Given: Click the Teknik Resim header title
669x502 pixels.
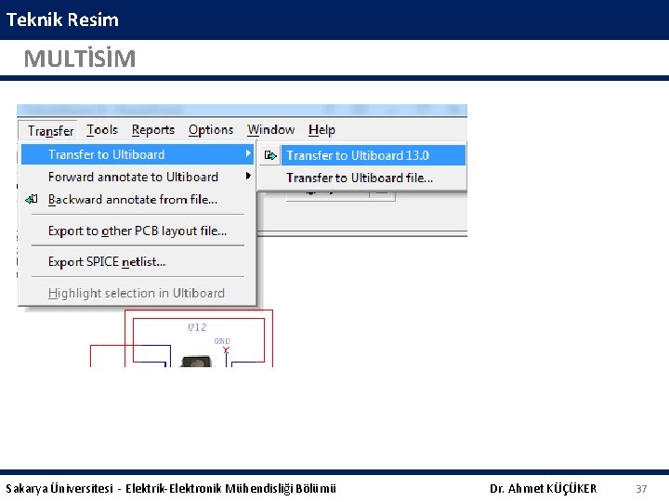Looking at the screenshot, I should coord(62,20).
